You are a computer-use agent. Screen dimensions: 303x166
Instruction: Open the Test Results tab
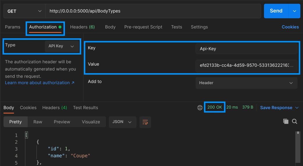[85, 108]
